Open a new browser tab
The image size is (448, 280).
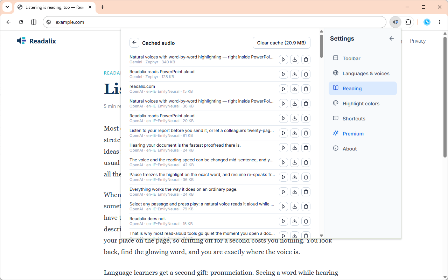pyautogui.click(x=103, y=7)
